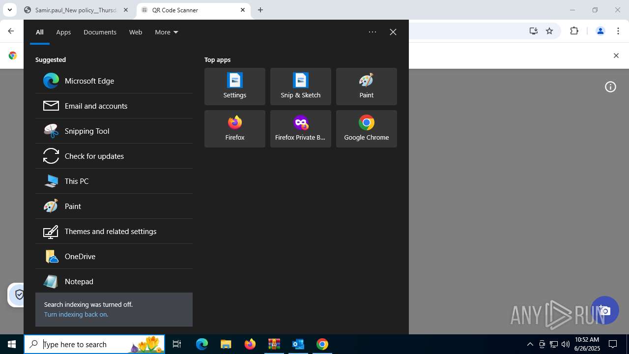Expand the More filter dropdown
The image size is (629, 354).
[167, 32]
